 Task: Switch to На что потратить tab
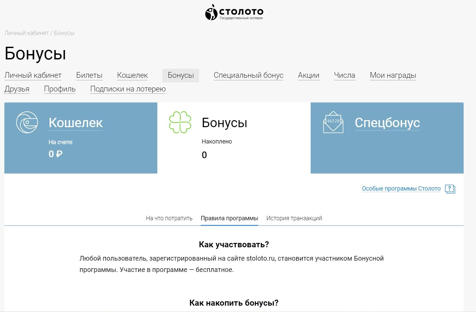(169, 218)
